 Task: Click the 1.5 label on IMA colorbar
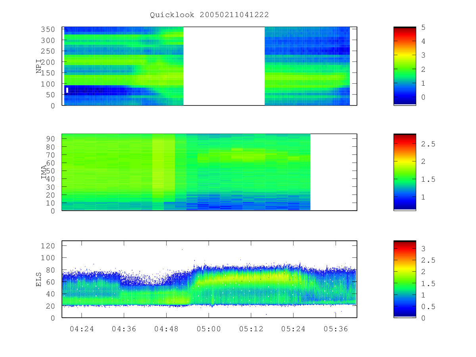[x=428, y=179]
